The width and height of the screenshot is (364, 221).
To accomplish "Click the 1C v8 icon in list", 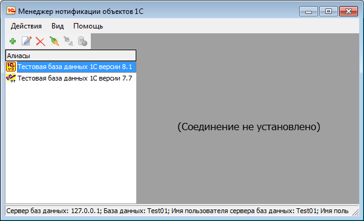I will click(11, 67).
